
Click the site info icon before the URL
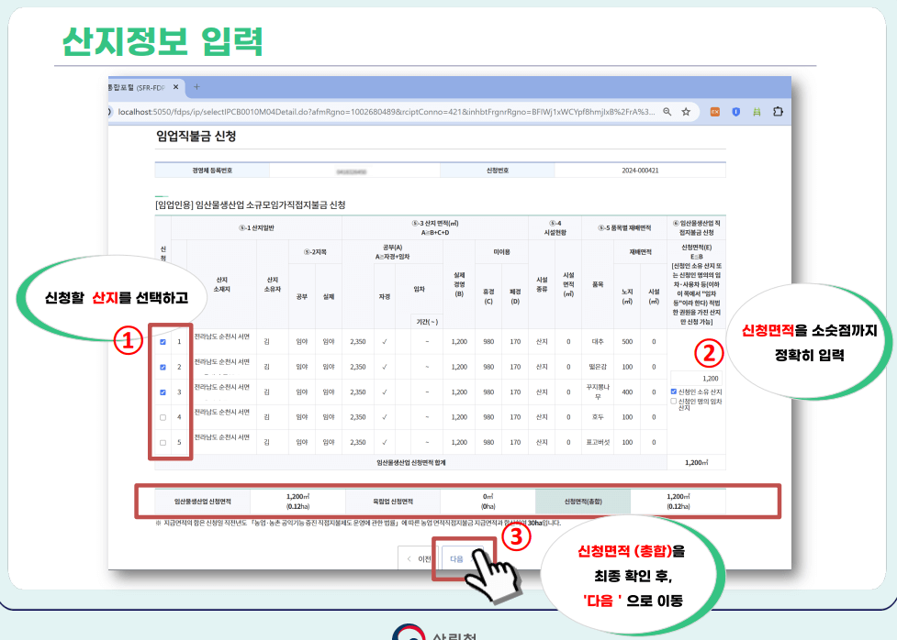110,111
